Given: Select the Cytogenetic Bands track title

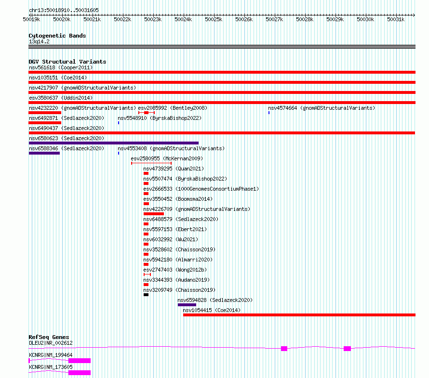Looking at the screenshot, I should point(57,36).
